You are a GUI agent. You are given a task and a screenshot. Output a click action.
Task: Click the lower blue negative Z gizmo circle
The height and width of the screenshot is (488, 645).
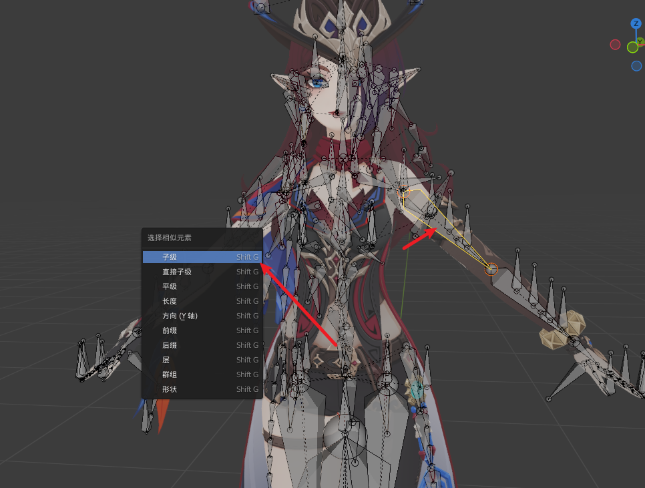(636, 66)
